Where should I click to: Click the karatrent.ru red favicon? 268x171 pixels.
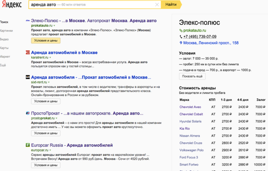coord(28,52)
